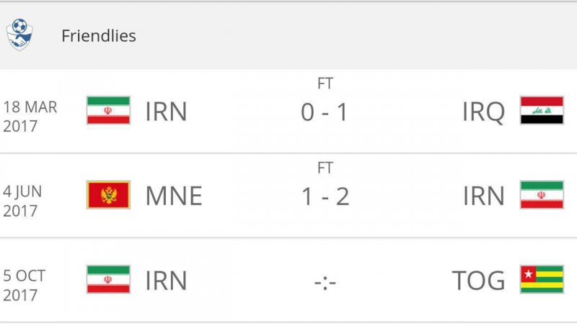Click the Montenegro flag icon
Image resolution: width=577 pixels, height=324 pixels.
coord(108,195)
